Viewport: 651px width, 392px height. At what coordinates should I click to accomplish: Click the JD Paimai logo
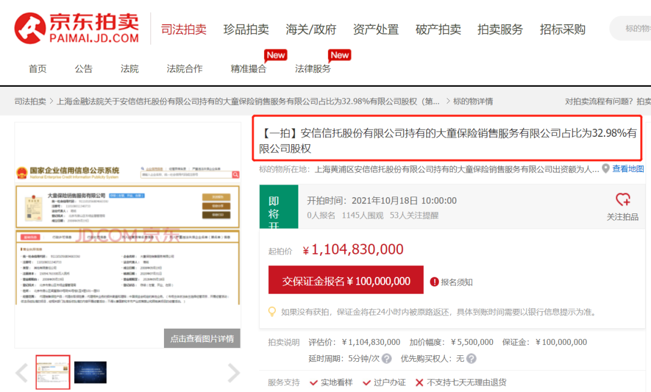(x=77, y=28)
